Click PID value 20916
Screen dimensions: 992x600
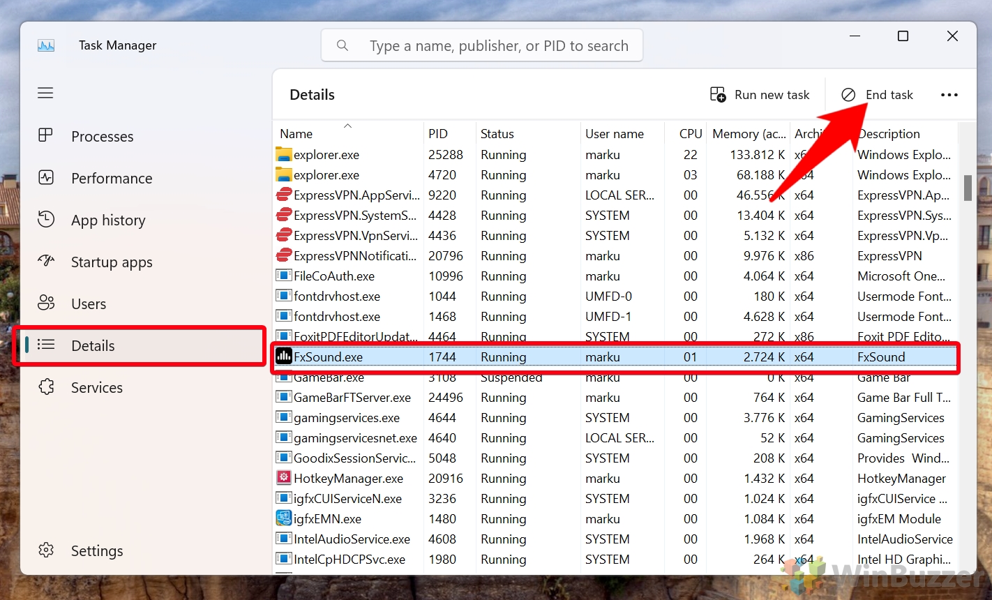click(x=445, y=478)
